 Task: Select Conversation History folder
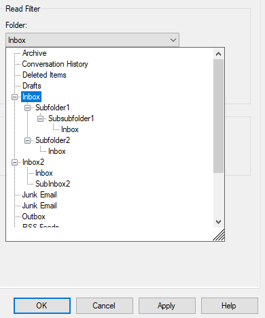tap(55, 64)
